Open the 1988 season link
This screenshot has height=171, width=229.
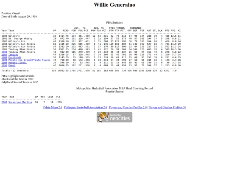click(4, 57)
